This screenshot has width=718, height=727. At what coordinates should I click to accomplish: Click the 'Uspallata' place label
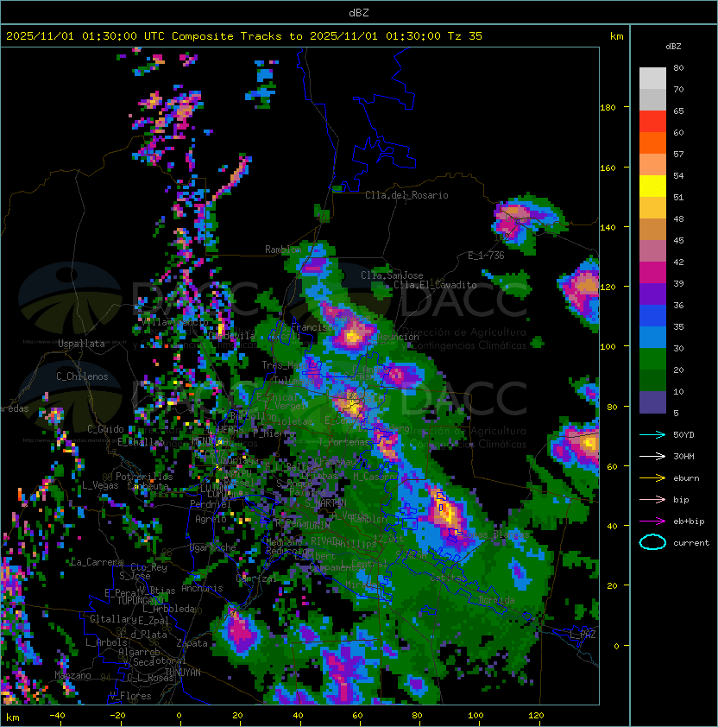tap(81, 344)
